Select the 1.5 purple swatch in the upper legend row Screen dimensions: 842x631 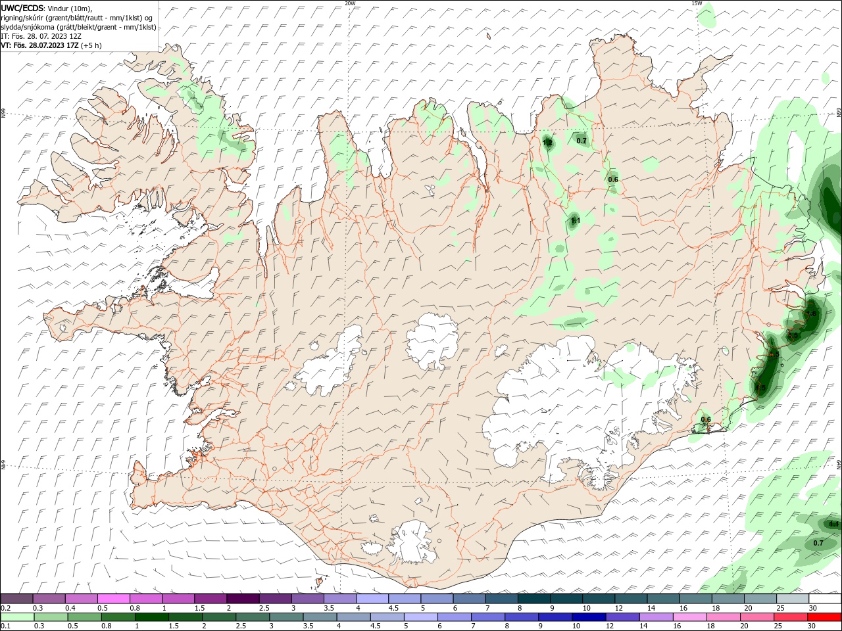[x=210, y=599]
